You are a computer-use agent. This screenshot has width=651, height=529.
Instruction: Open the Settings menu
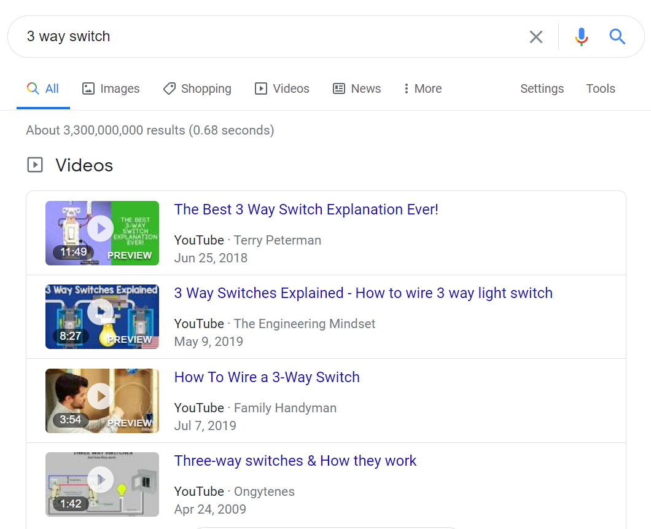point(542,88)
